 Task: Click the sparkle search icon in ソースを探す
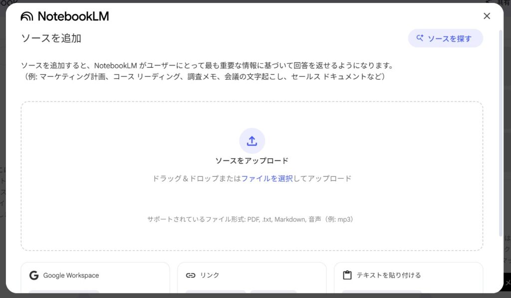pyautogui.click(x=420, y=38)
